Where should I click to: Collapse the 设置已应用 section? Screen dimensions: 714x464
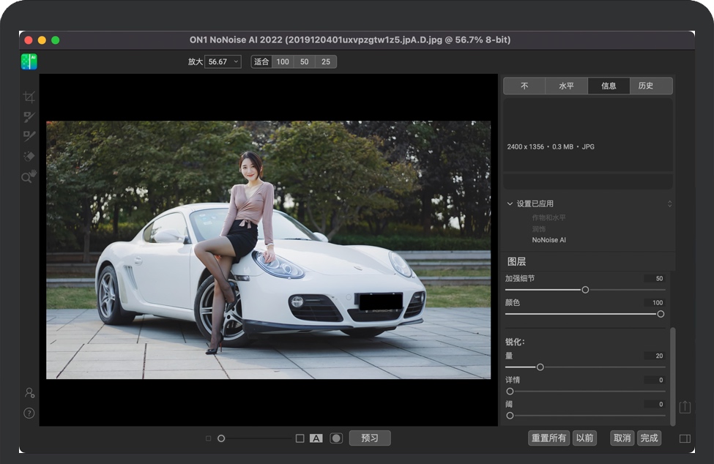510,204
